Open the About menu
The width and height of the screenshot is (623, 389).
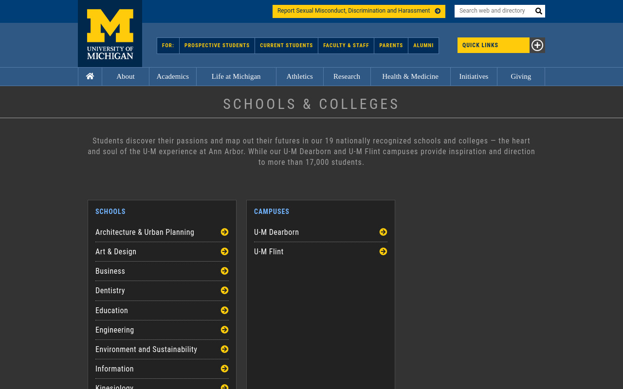click(x=126, y=76)
